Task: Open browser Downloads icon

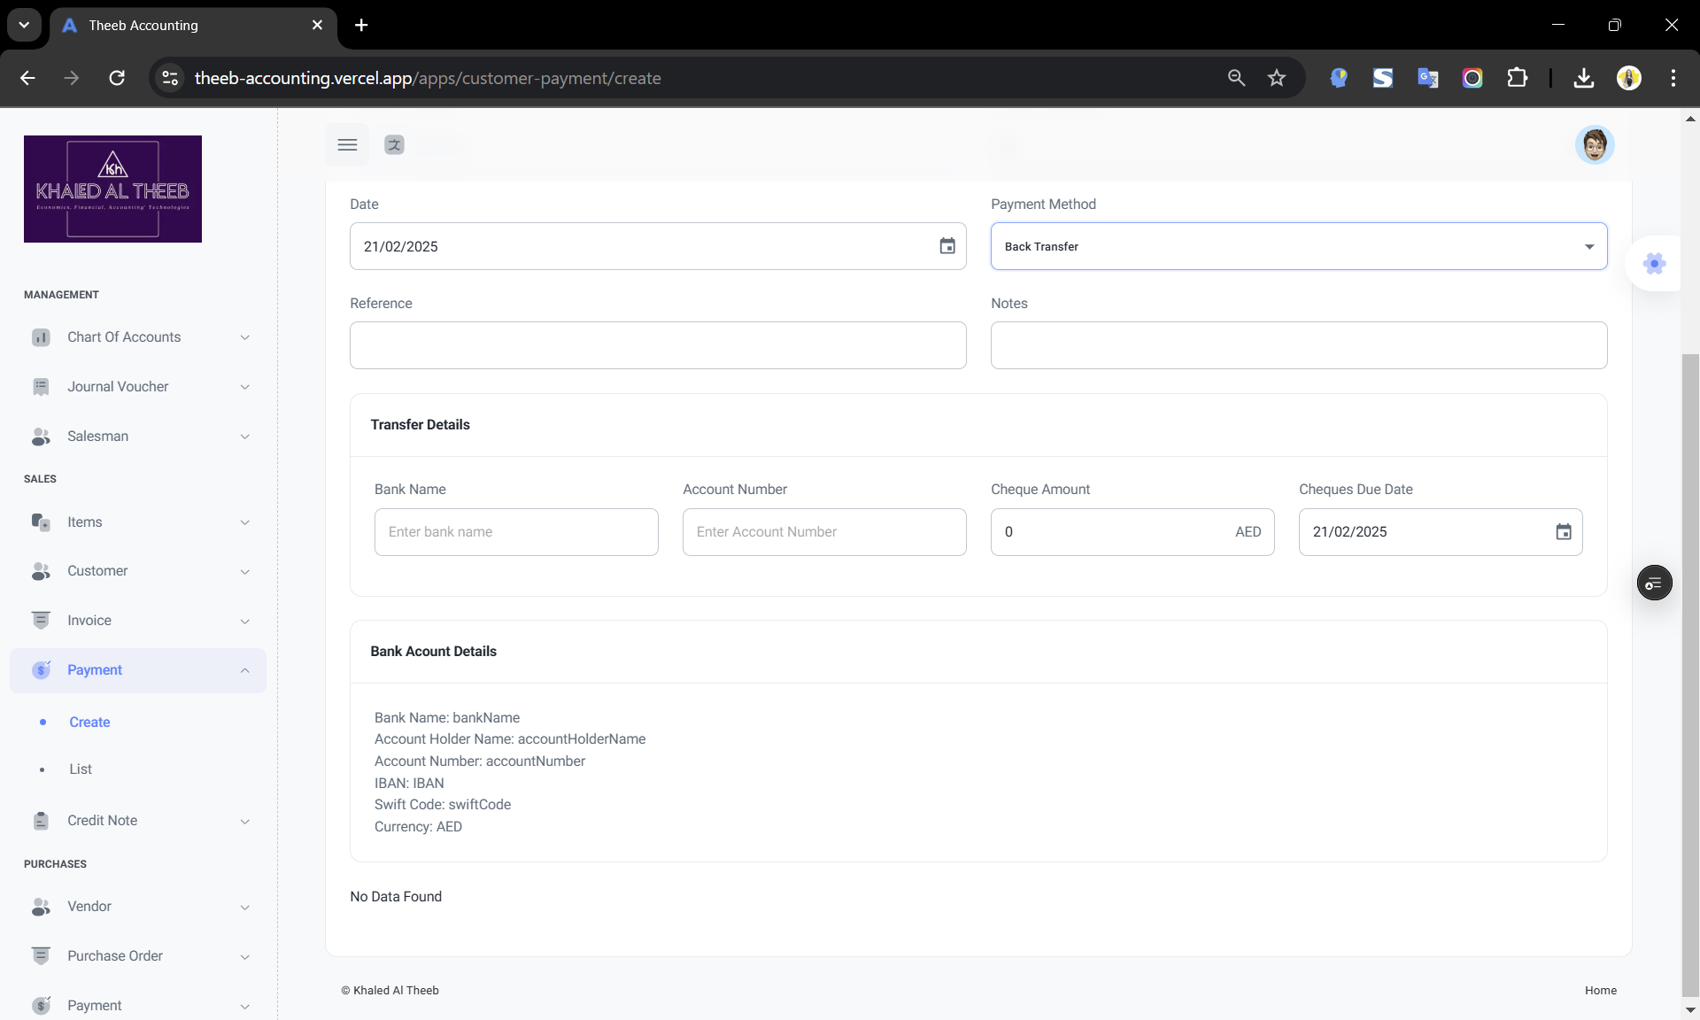Action: [x=1583, y=78]
